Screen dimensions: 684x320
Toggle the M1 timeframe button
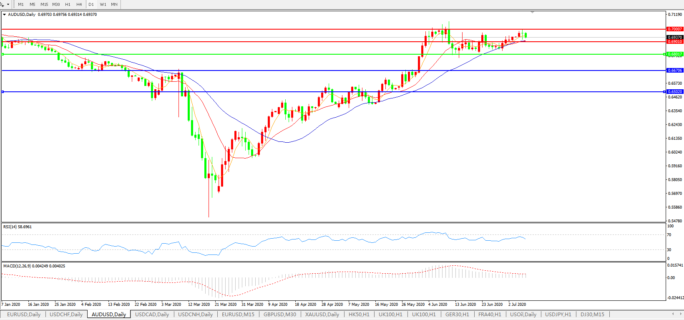(x=21, y=4)
